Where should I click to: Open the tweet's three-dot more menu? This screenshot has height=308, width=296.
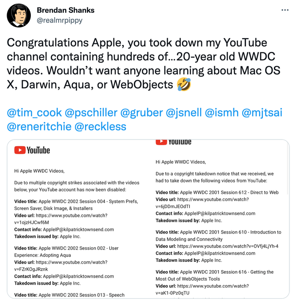(x=285, y=10)
